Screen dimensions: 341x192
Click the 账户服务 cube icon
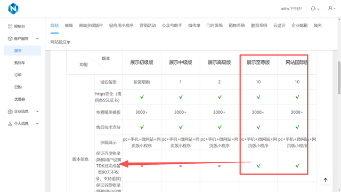tap(10, 38)
